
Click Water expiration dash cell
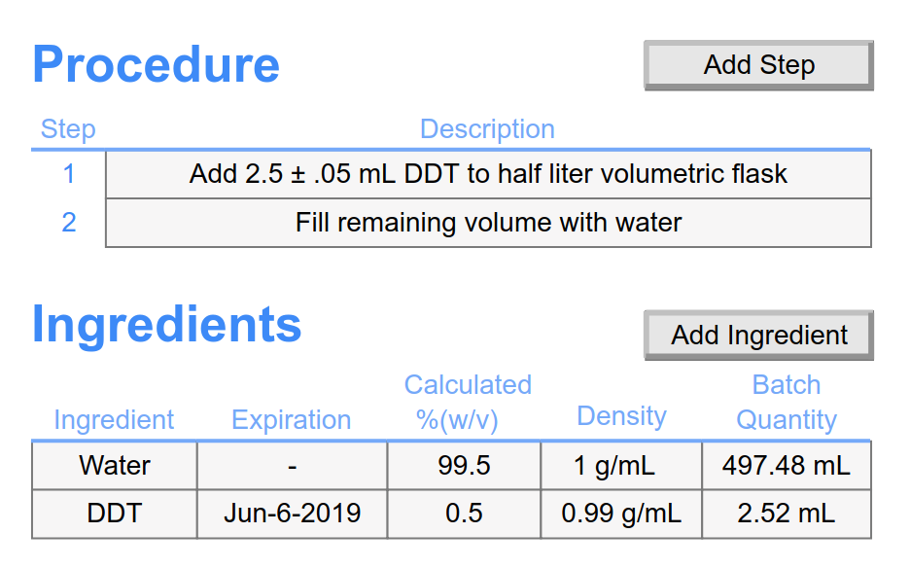point(292,466)
